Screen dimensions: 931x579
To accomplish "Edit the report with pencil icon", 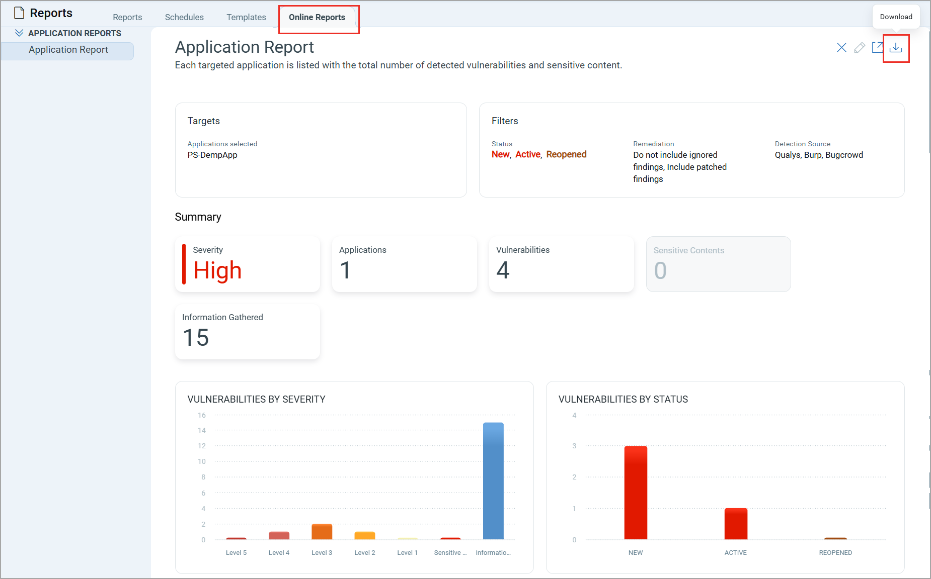I will (x=860, y=48).
